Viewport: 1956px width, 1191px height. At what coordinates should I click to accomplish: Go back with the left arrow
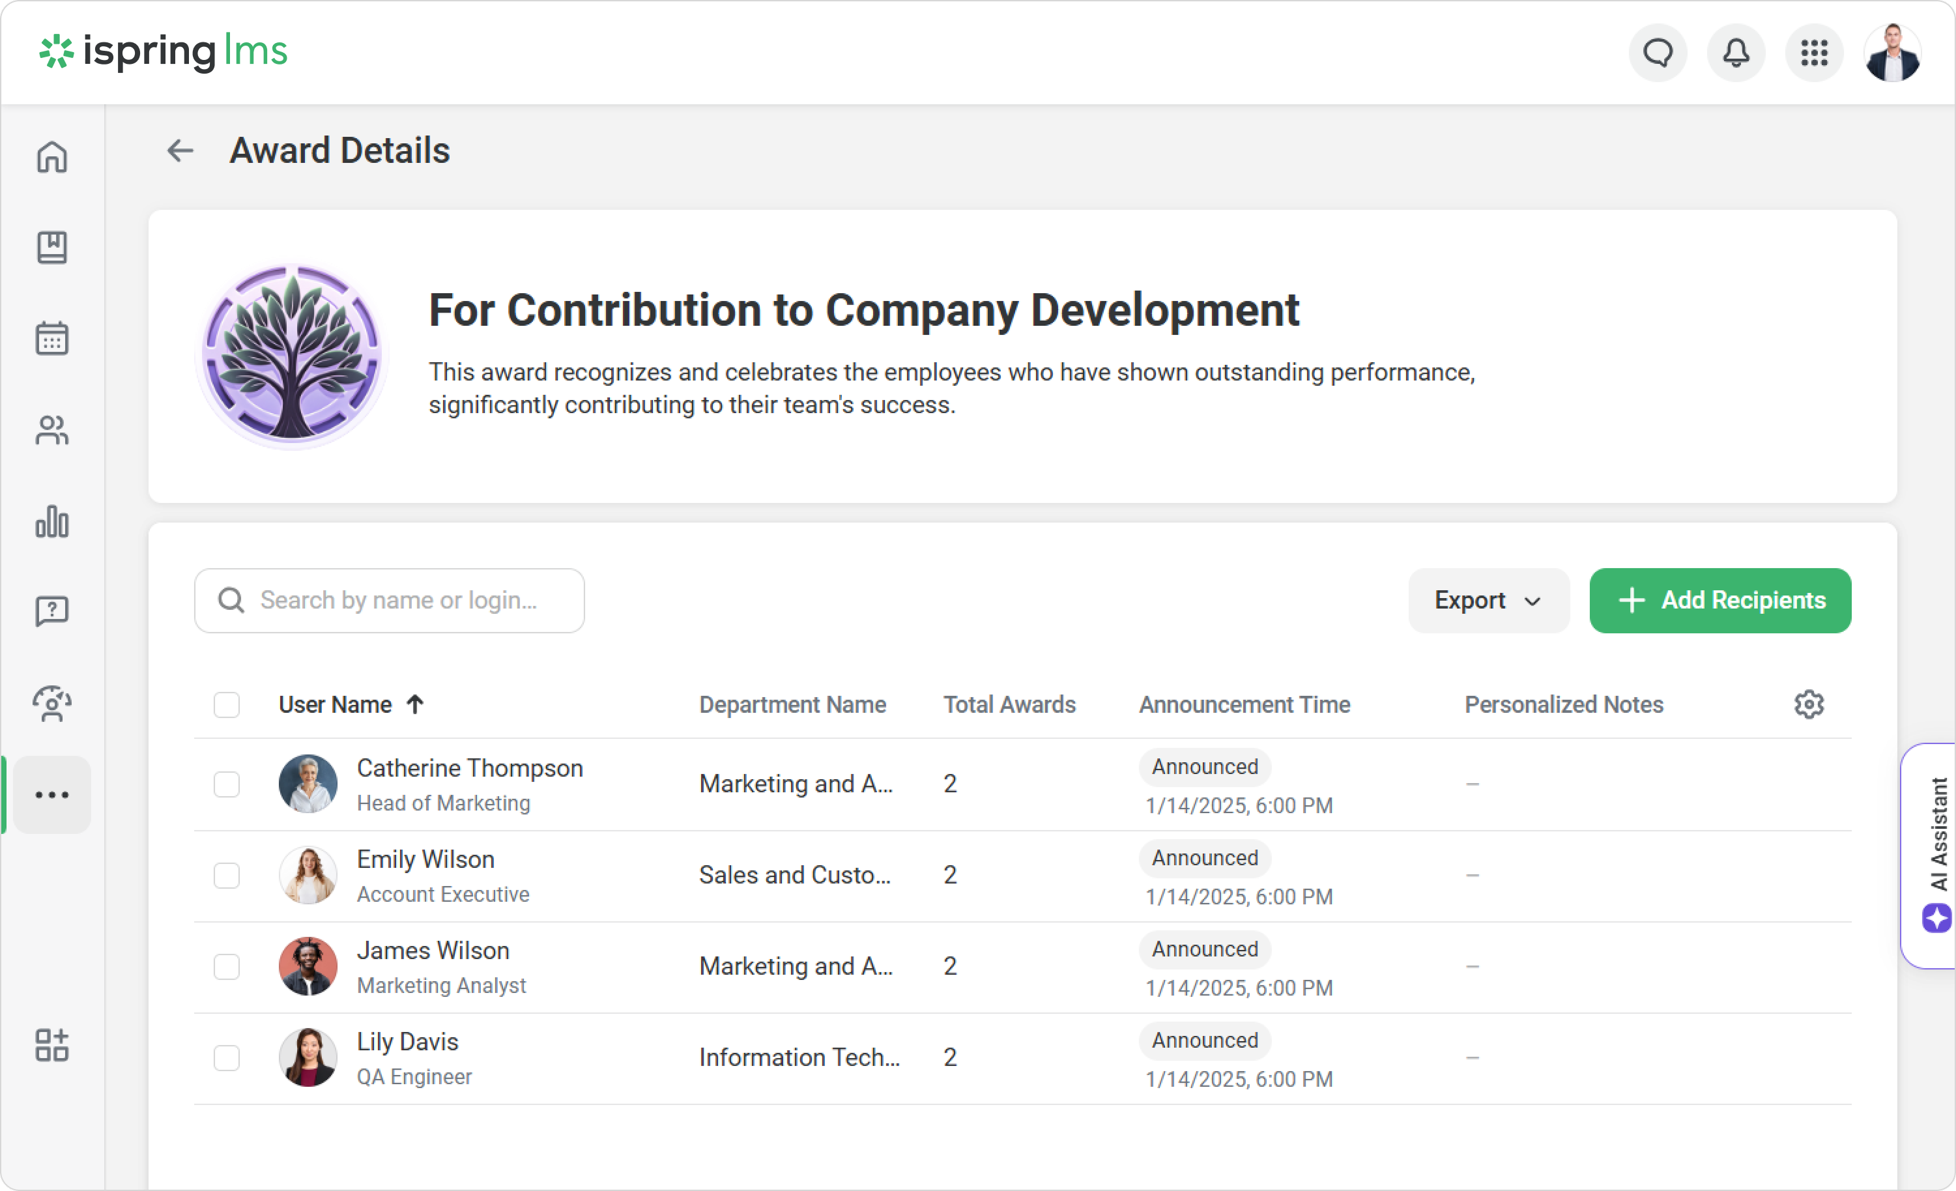(180, 150)
